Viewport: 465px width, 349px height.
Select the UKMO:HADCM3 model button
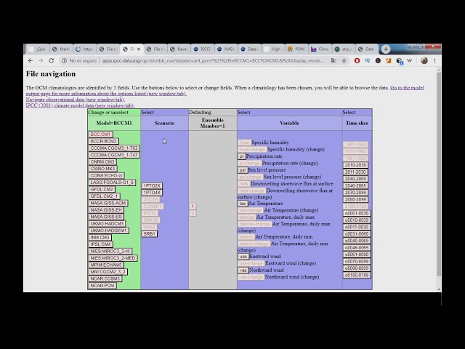coord(107,223)
